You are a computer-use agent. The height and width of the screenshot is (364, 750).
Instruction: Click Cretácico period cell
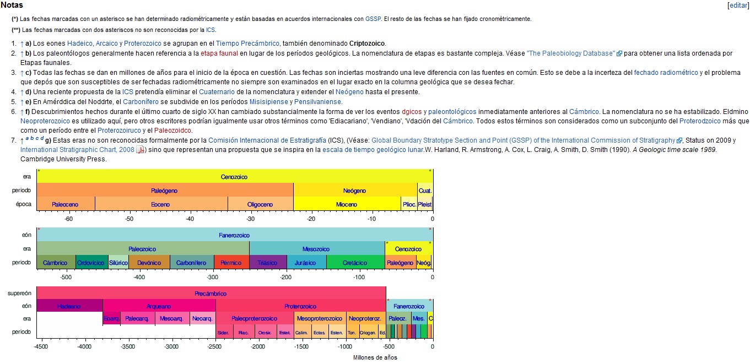355,263
